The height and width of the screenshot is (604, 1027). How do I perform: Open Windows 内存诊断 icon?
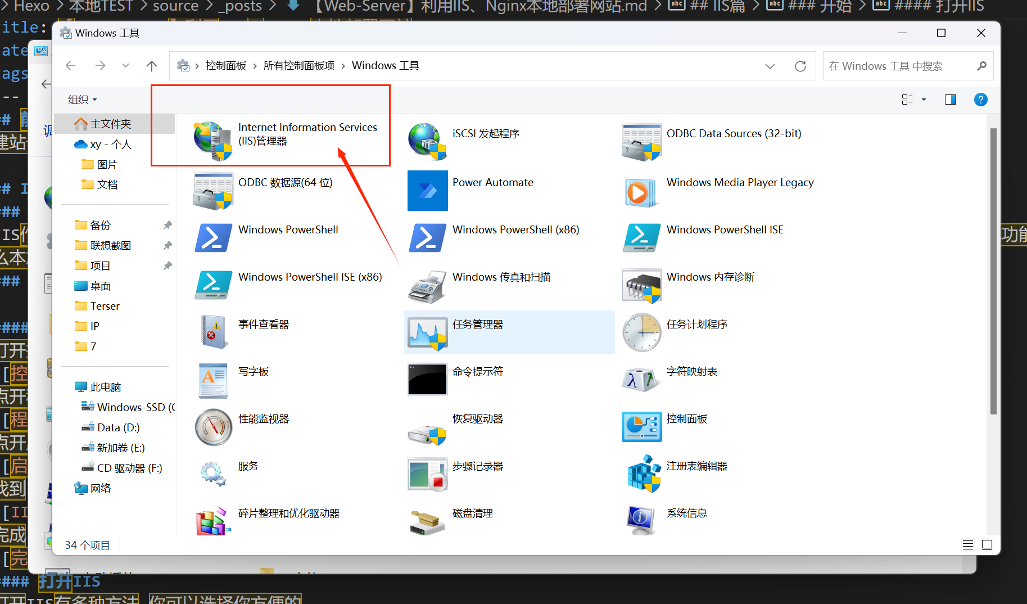pos(641,285)
